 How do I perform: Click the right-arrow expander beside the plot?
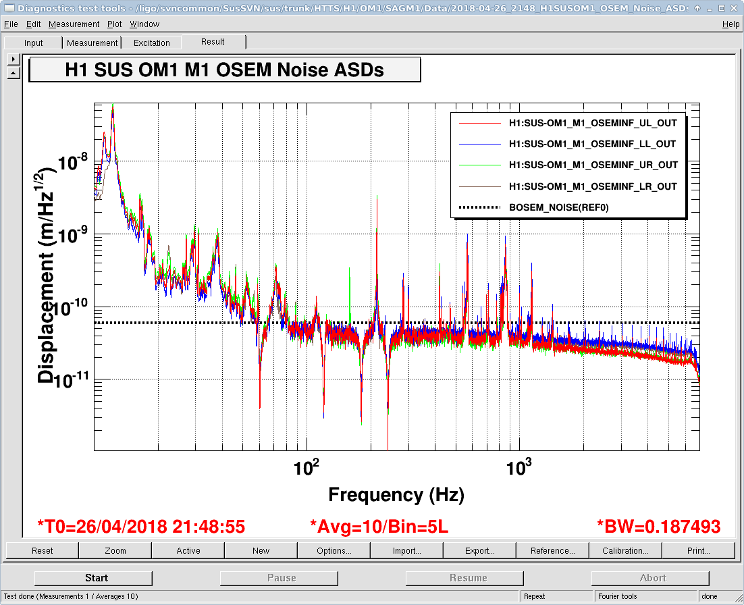tap(14, 59)
